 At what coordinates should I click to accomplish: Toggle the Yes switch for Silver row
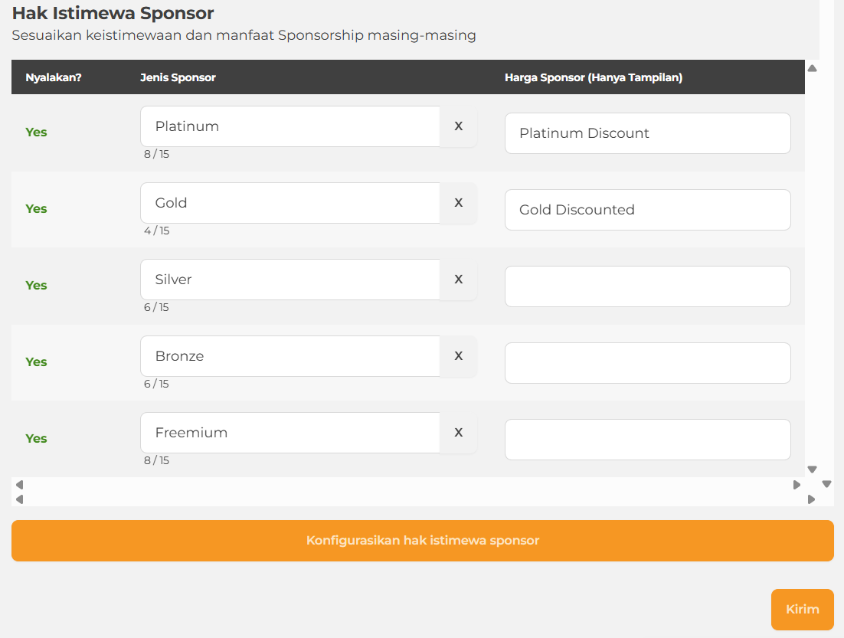pyautogui.click(x=36, y=286)
